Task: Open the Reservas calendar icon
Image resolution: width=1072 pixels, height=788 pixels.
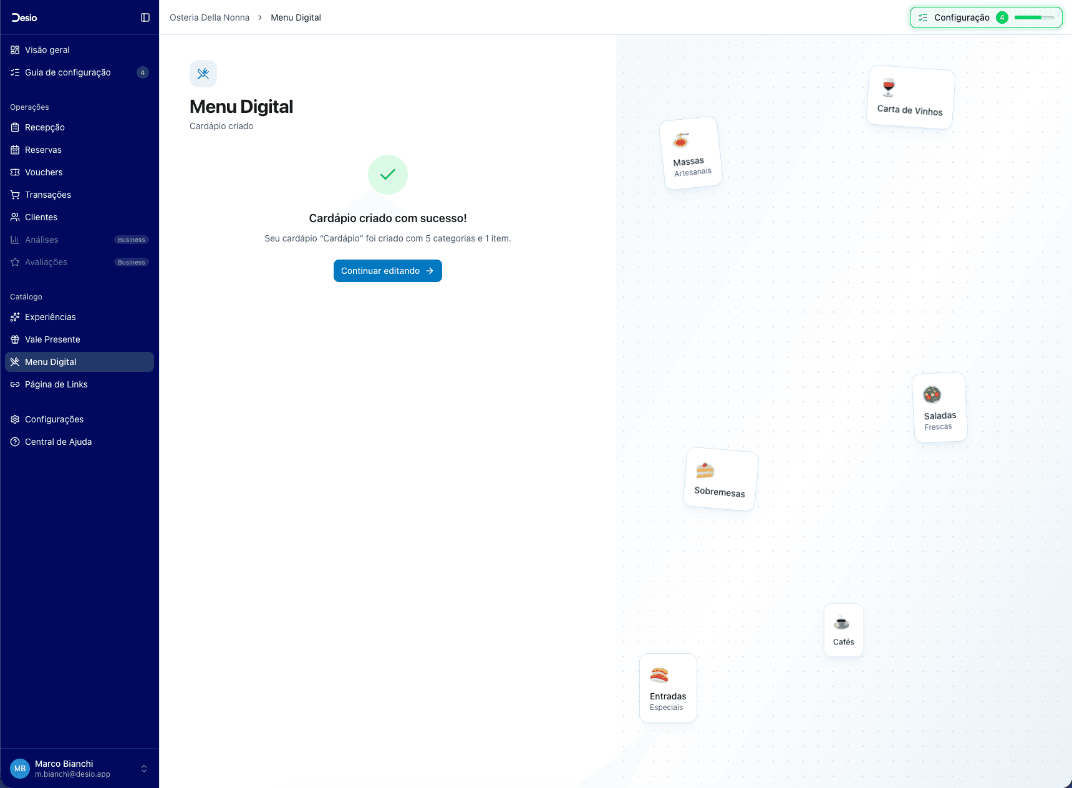Action: point(15,150)
